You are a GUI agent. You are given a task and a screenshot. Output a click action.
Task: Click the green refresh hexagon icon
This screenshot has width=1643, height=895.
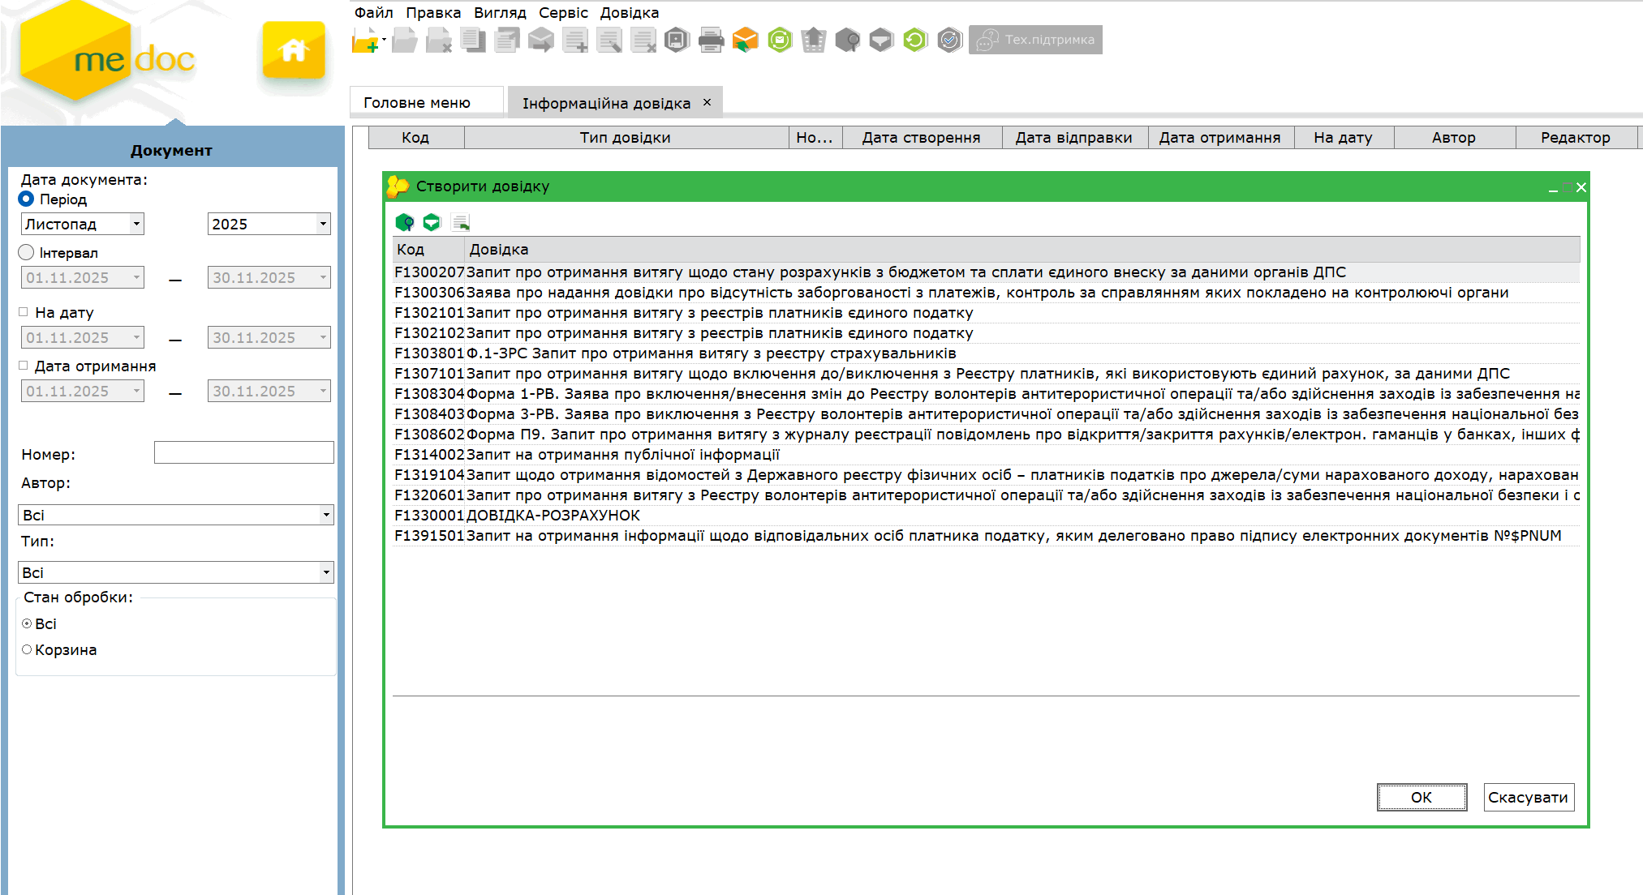click(915, 40)
